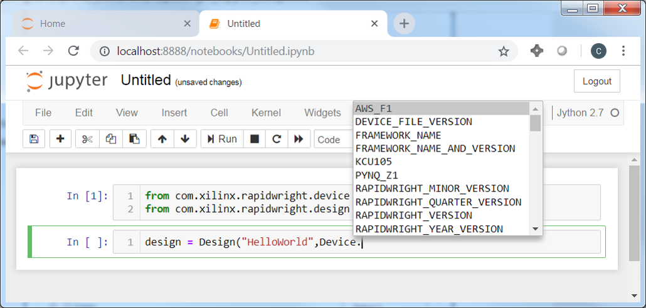Image resolution: width=646 pixels, height=308 pixels.
Task: Copy selected cells icon
Action: (111, 139)
